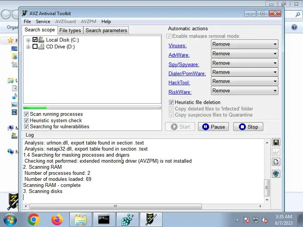Open the Spy/Spyware action dropdown

[x=244, y=63]
